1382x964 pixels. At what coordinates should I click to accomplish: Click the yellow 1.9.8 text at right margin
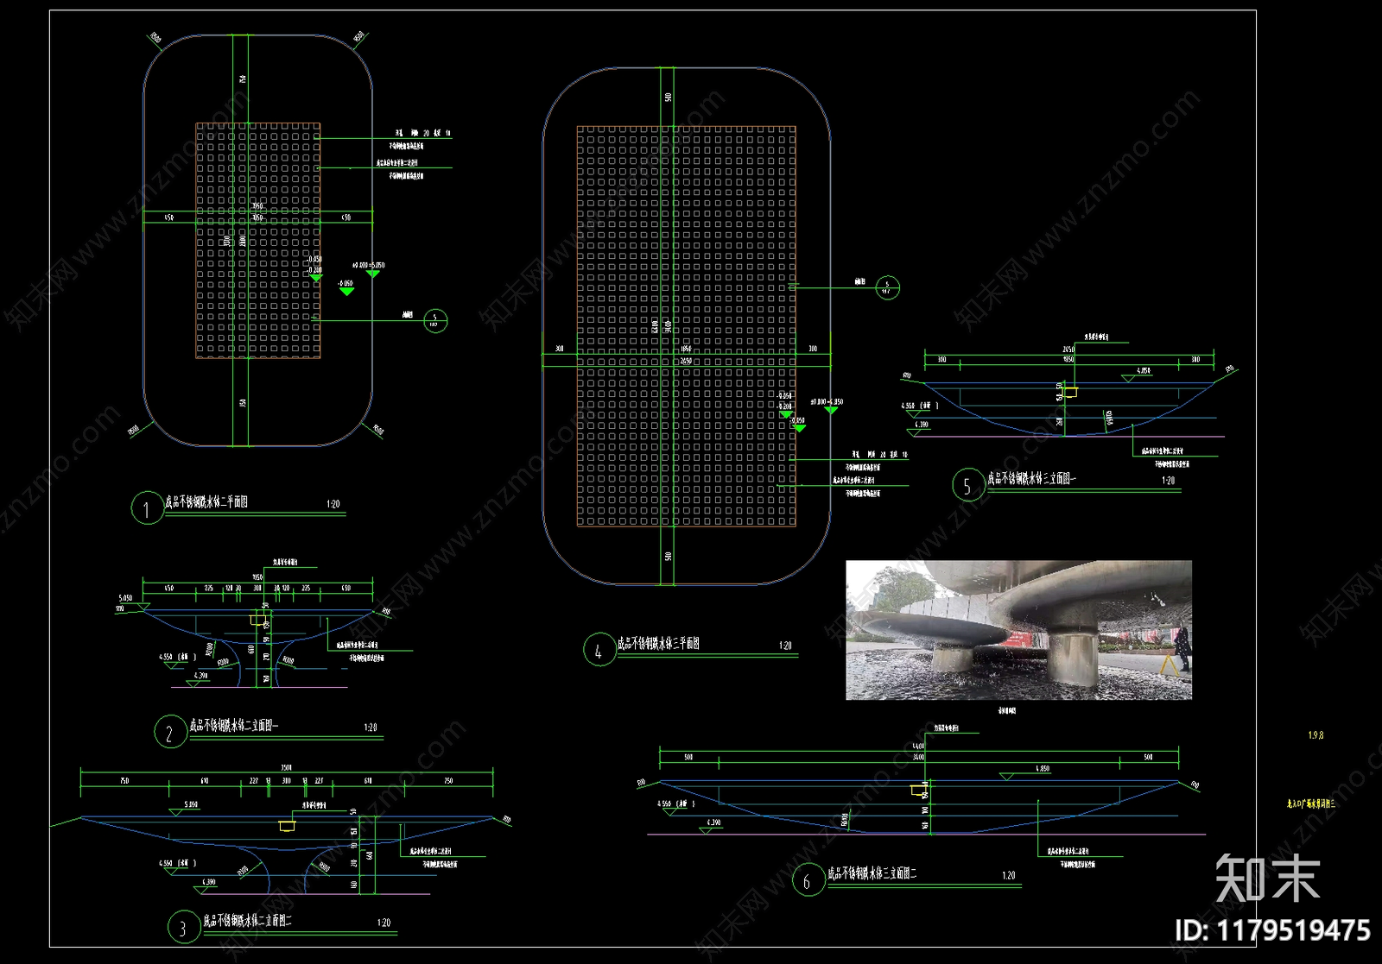[1315, 735]
